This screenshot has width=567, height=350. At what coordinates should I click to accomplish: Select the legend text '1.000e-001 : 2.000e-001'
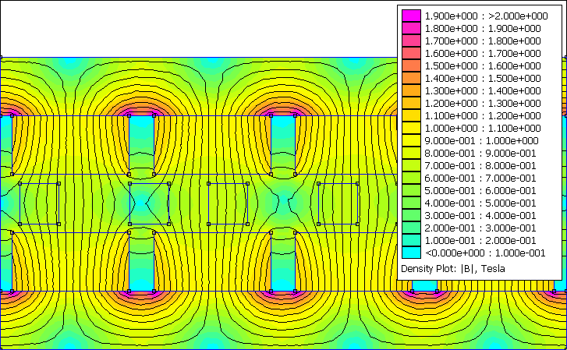(x=480, y=240)
